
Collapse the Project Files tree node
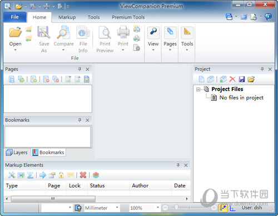click(x=198, y=89)
